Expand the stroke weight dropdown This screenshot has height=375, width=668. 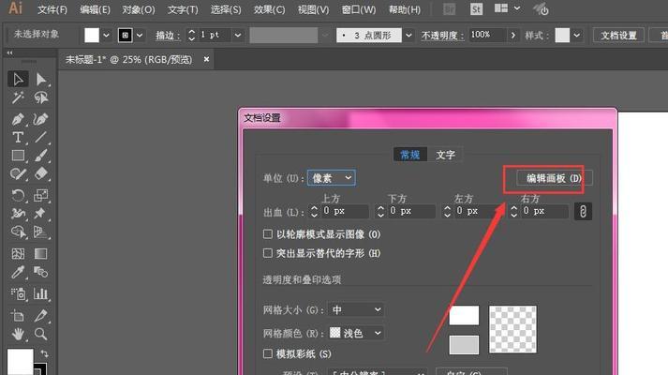tap(238, 35)
